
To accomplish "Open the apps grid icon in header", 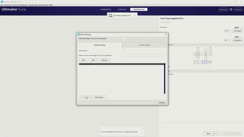I will point(231,10).
